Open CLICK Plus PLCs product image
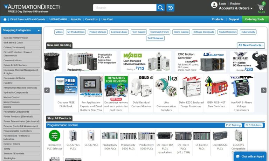269x161 pixels. coord(73,135)
